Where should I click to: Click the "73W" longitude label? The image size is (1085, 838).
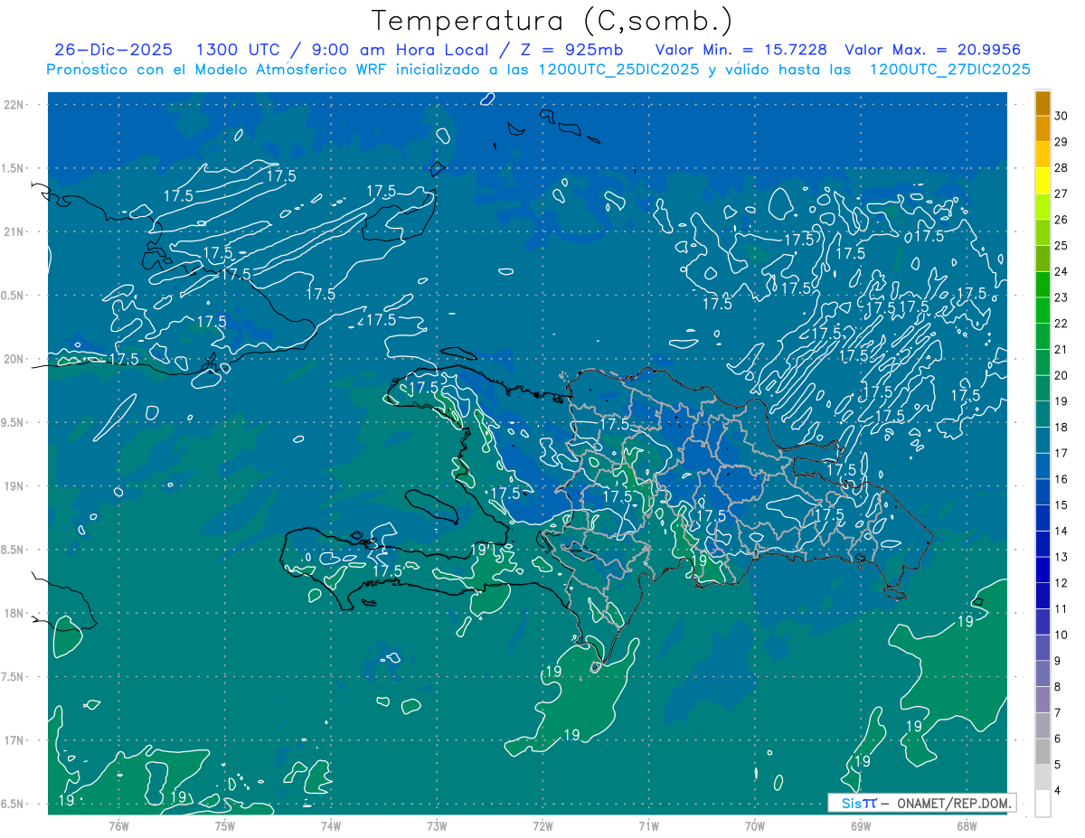(437, 825)
